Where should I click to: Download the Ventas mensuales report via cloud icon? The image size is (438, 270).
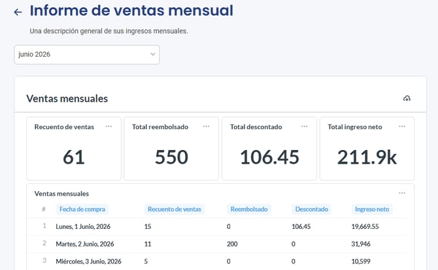click(407, 98)
